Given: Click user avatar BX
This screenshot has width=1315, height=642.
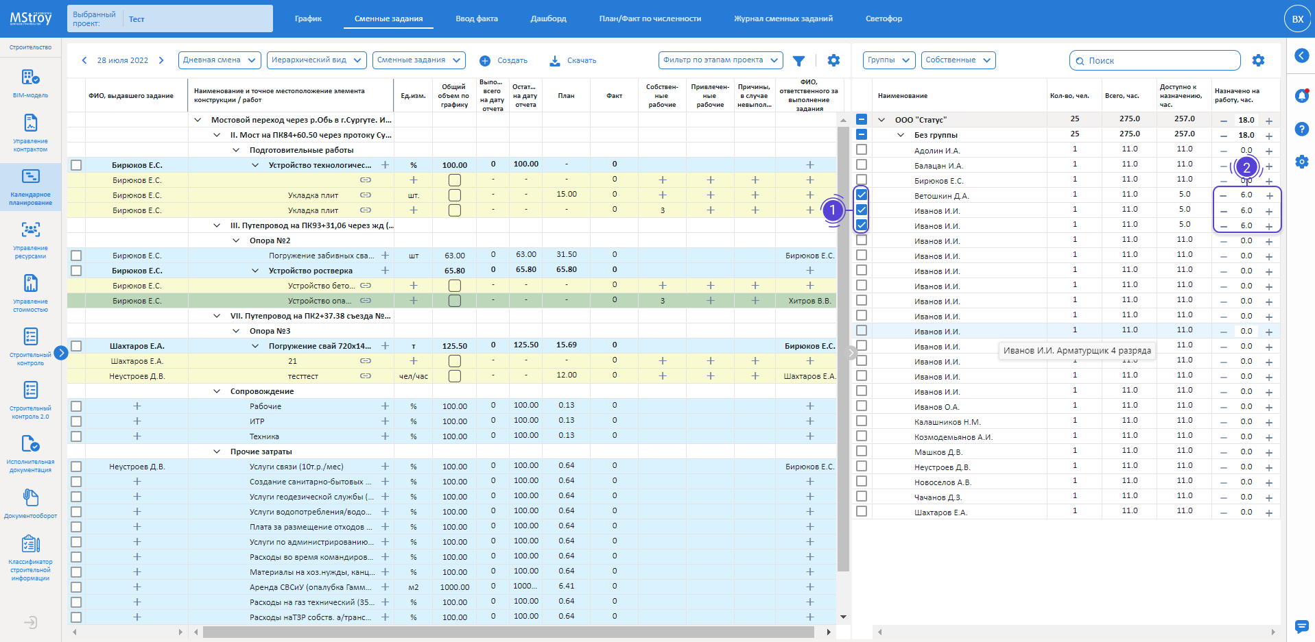Looking at the screenshot, I should (x=1297, y=19).
